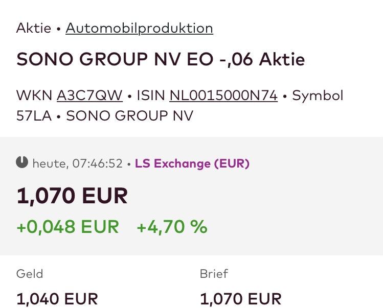The width and height of the screenshot is (383, 308).
Task: Click the WKN label text
Action: [34, 96]
